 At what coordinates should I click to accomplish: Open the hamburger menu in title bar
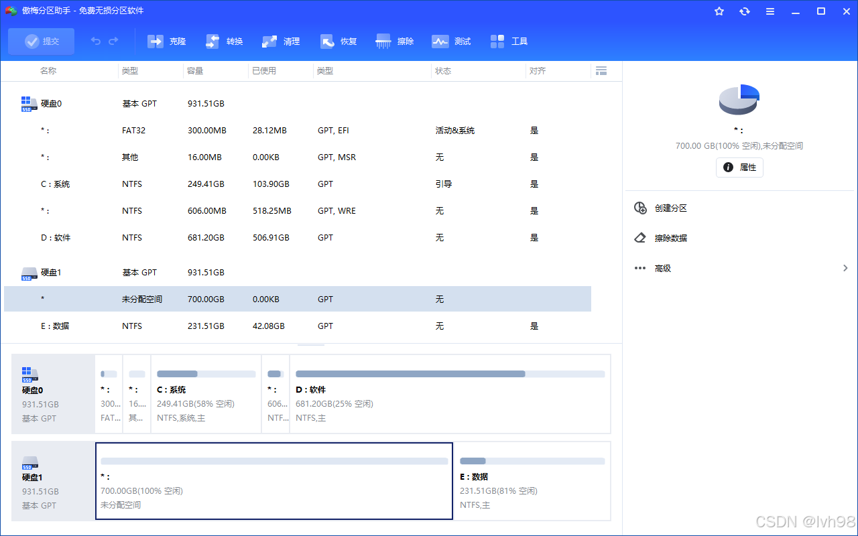770,11
